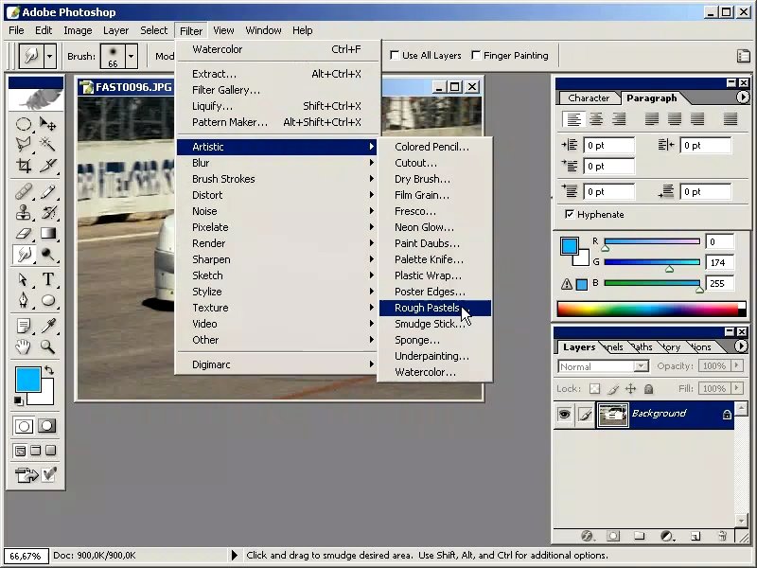The height and width of the screenshot is (568, 757).
Task: Select the Burn tool
Action: point(48,254)
